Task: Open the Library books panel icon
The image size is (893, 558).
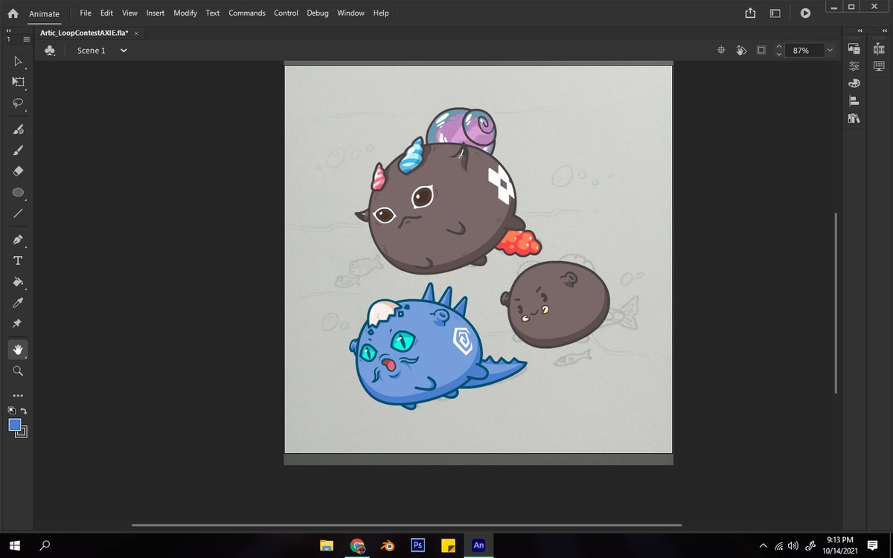Action: [854, 118]
